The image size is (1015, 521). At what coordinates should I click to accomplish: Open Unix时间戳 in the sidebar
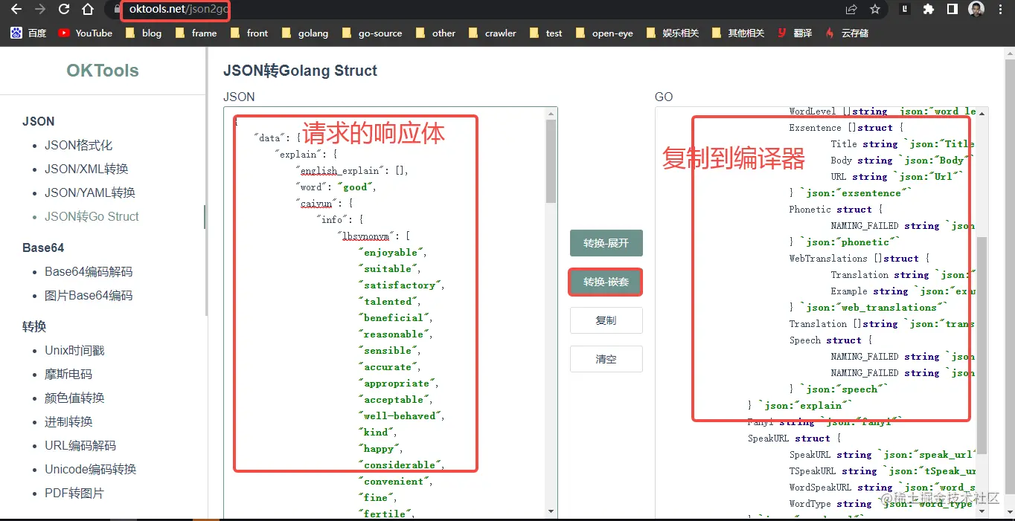click(x=74, y=350)
